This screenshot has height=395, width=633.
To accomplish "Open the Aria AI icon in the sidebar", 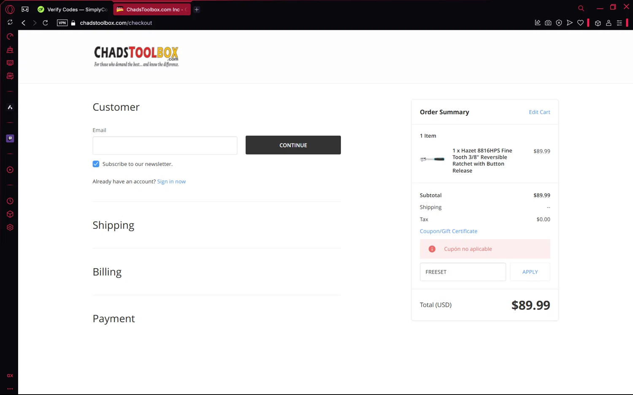I will click(x=10, y=107).
